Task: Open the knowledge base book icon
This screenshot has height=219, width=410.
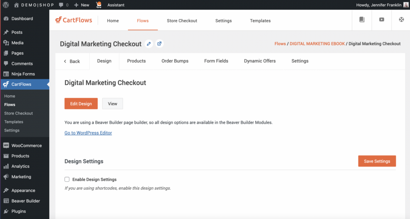Action: (362, 20)
